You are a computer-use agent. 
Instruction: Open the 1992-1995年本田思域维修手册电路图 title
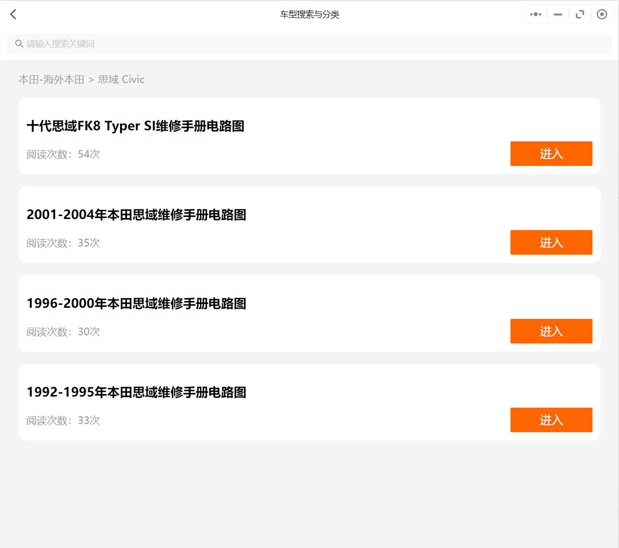coord(137,392)
